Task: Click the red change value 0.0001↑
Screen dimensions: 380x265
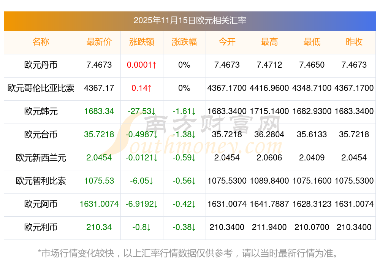Action: [x=141, y=65]
